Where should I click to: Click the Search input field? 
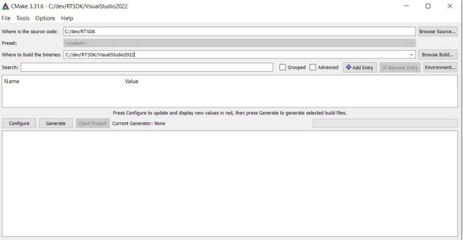tap(147, 68)
